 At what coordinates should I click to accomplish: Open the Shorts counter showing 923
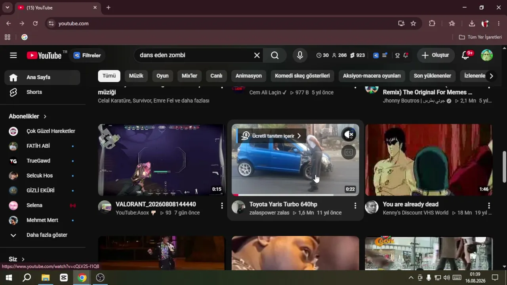point(357,55)
